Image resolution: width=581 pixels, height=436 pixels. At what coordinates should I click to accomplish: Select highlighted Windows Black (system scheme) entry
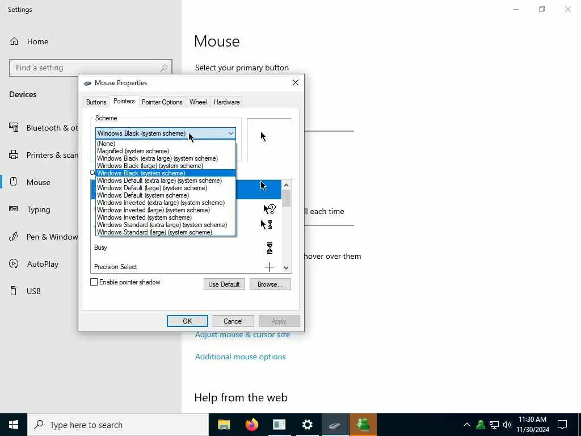[166, 173]
